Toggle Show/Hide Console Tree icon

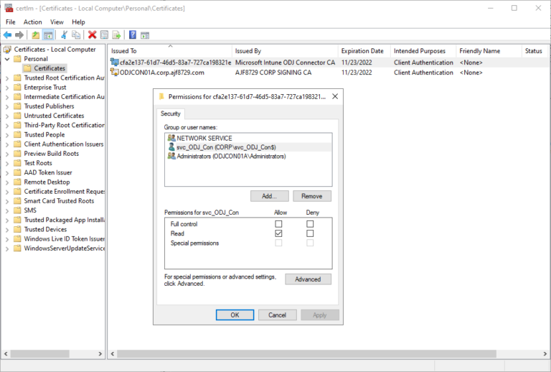pos(48,34)
